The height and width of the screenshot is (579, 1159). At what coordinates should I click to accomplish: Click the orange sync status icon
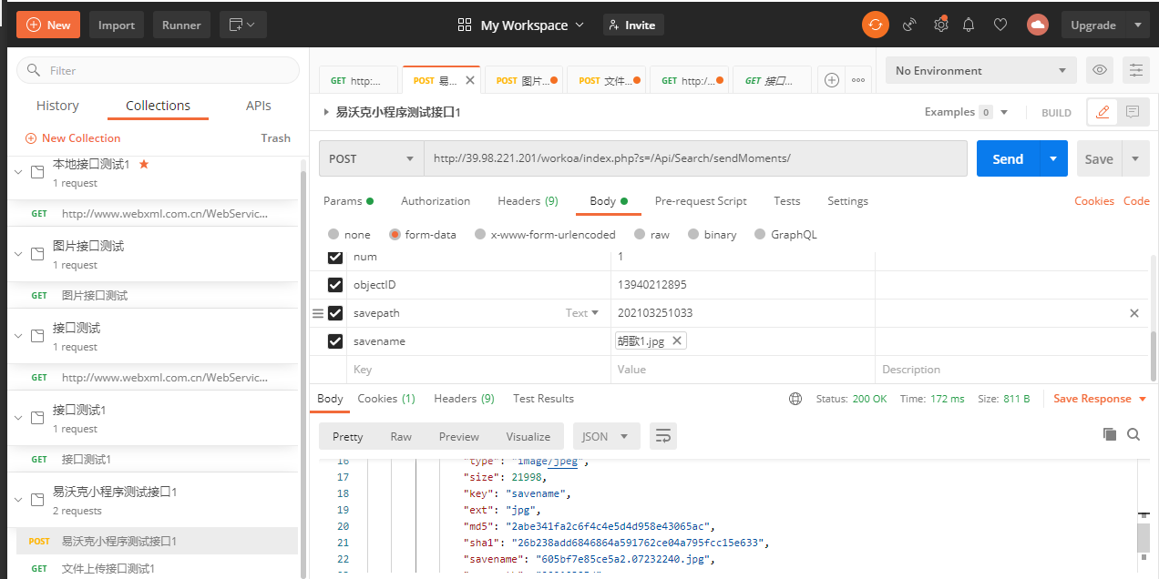point(875,25)
